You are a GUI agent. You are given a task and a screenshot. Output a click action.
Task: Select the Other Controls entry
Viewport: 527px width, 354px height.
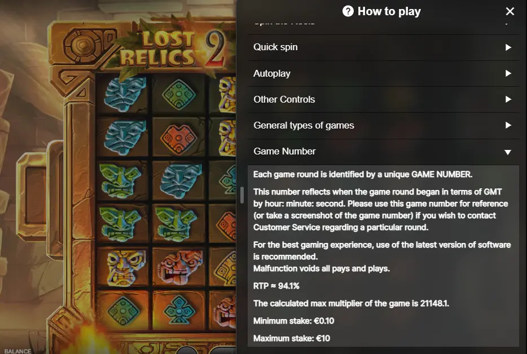(x=383, y=99)
